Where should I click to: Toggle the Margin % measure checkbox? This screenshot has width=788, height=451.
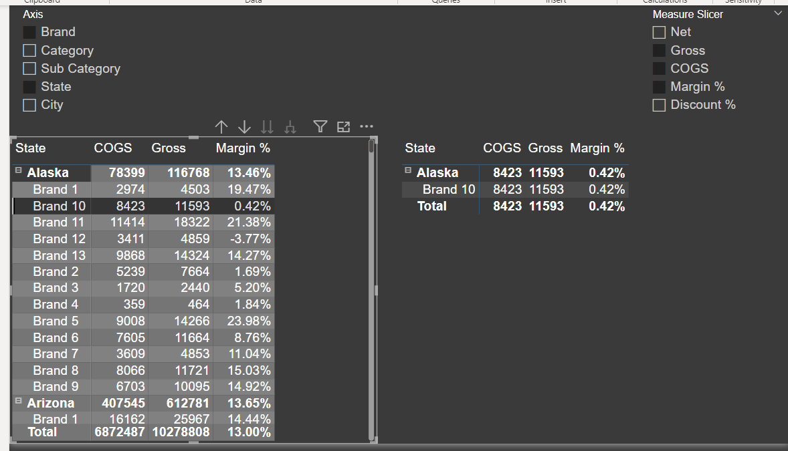[x=659, y=87]
